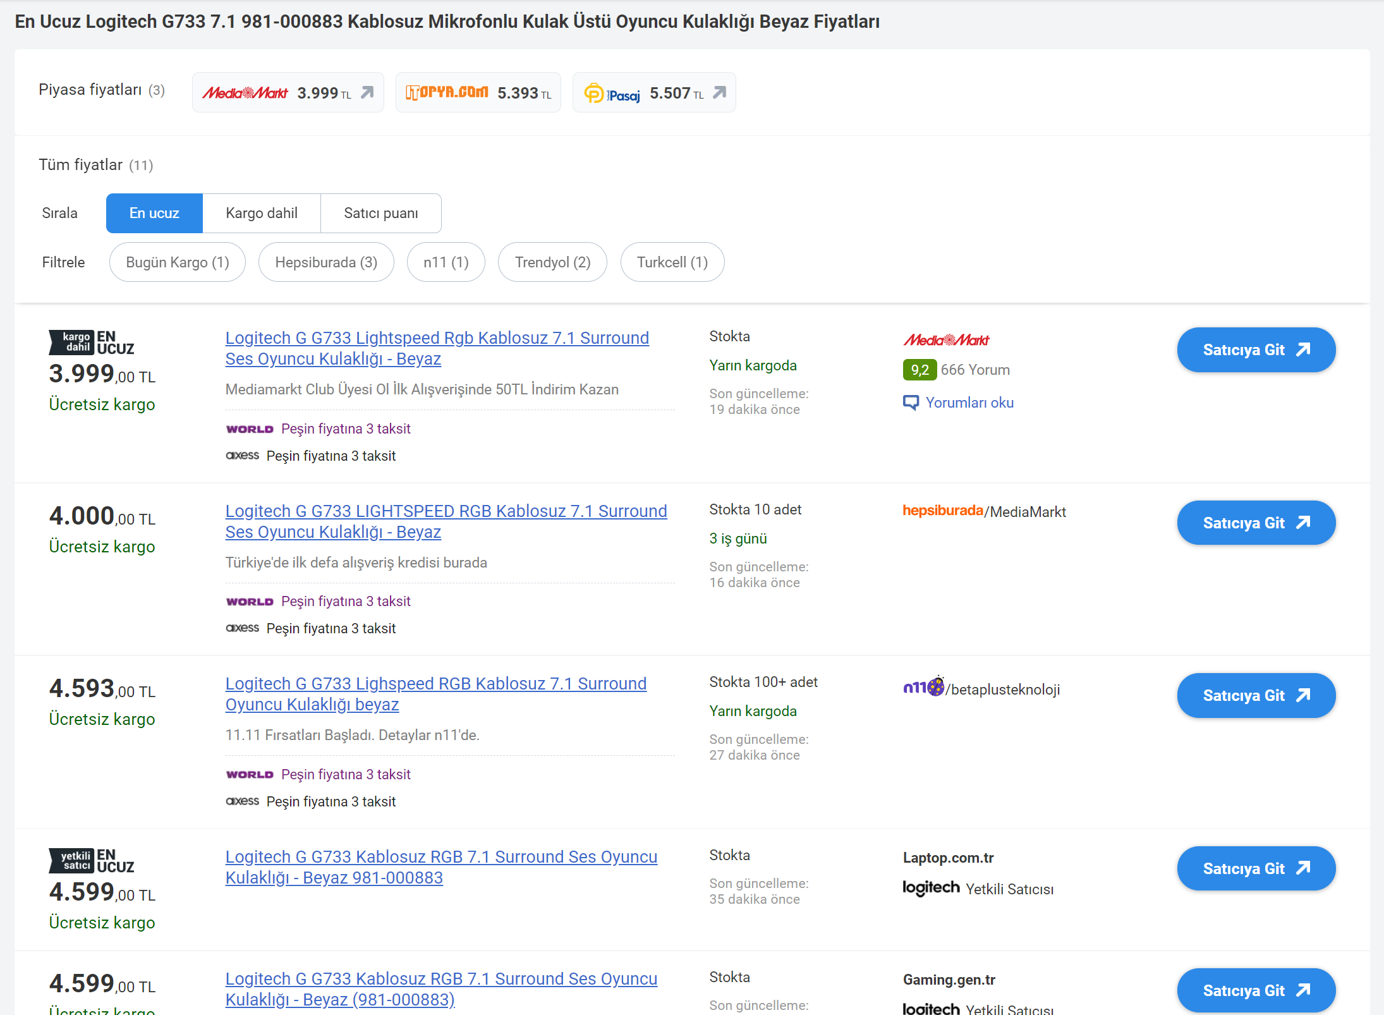Click the MediaMarkt logo in market prices

coord(245,93)
